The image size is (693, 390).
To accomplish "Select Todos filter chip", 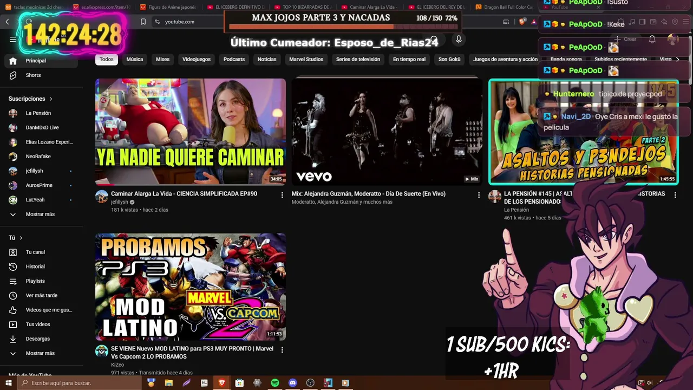I will (107, 60).
